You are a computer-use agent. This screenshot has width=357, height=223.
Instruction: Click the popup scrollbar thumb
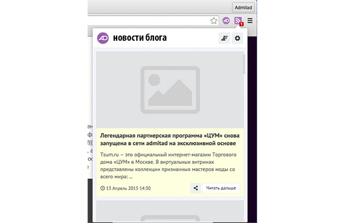click(244, 64)
